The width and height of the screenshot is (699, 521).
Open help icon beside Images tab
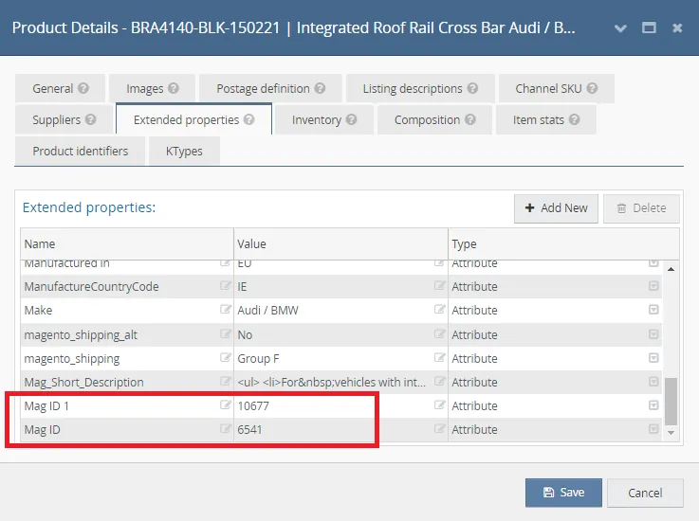tap(174, 88)
